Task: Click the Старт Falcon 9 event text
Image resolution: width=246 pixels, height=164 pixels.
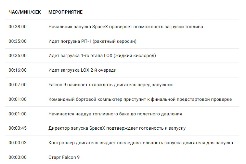Action: pos(64,158)
